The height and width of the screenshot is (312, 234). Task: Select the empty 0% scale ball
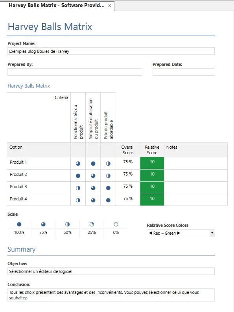tap(116, 224)
